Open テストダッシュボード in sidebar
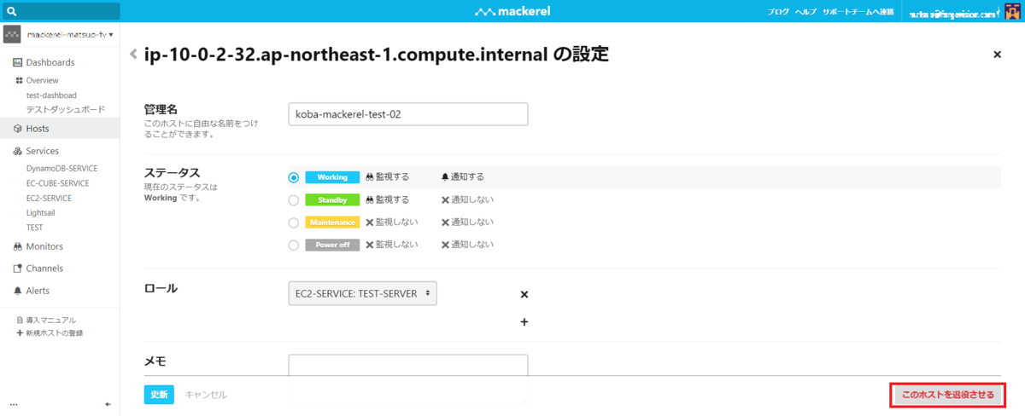 tap(66, 110)
